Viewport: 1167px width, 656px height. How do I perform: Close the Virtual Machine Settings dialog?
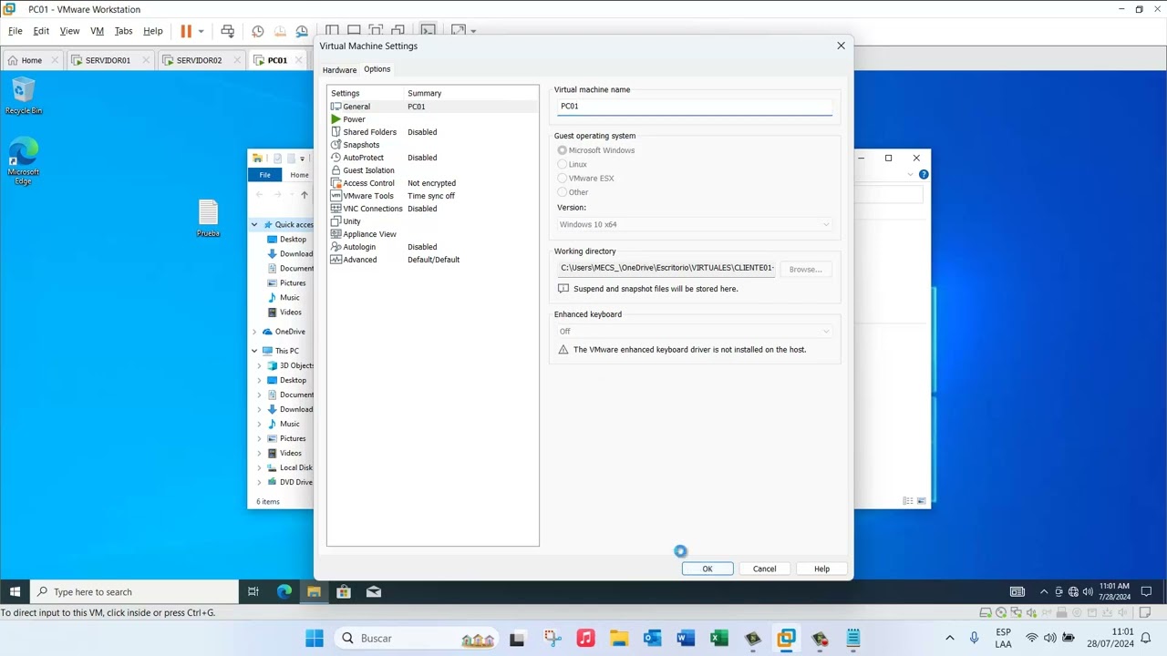[841, 46]
